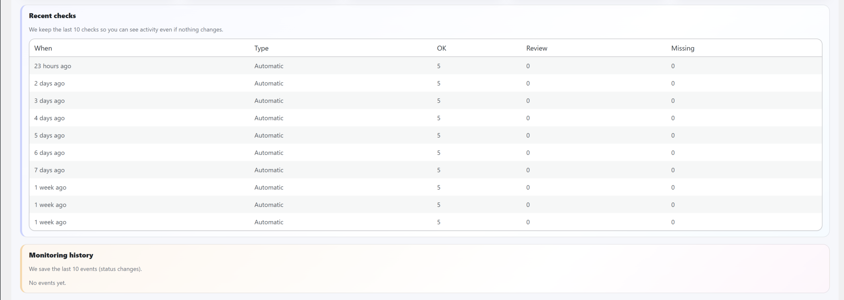
Task: Click 'Automatic' in the 23 hours ago row
Action: (269, 66)
